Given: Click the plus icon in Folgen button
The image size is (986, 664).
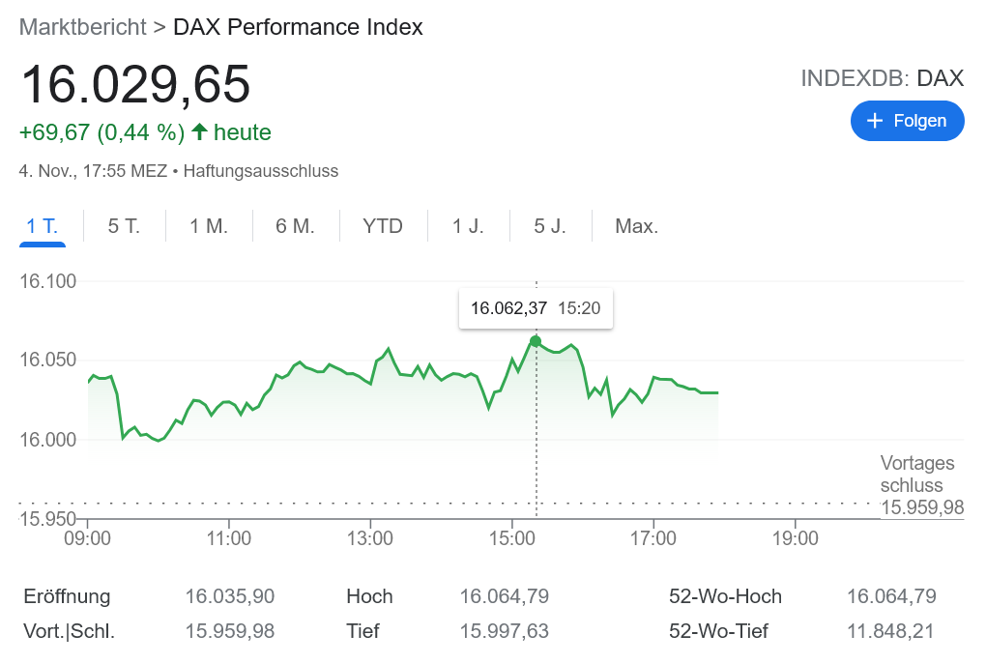Looking at the screenshot, I should 876,121.
